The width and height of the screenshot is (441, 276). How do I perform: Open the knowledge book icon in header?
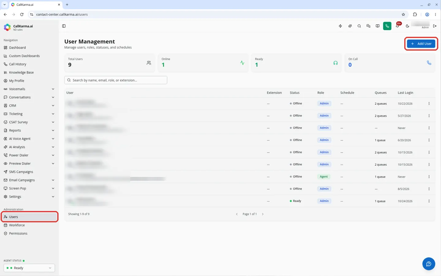378,26
